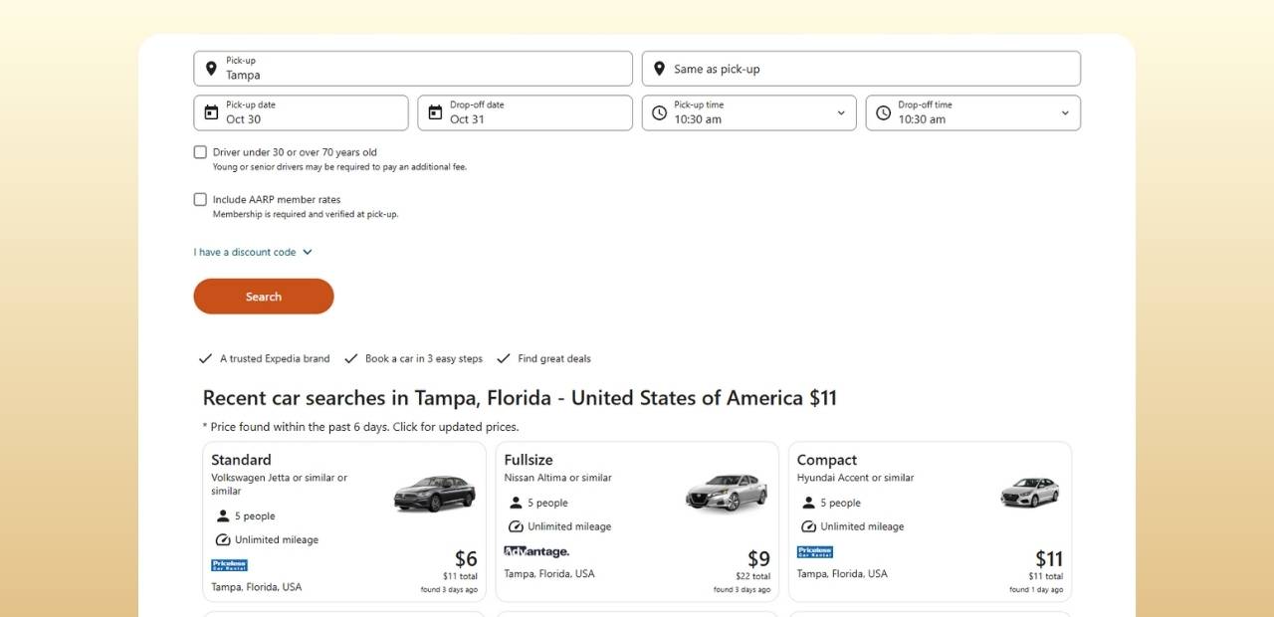The width and height of the screenshot is (1274, 617).
Task: Click the drop-off location pin icon
Action: (x=659, y=69)
